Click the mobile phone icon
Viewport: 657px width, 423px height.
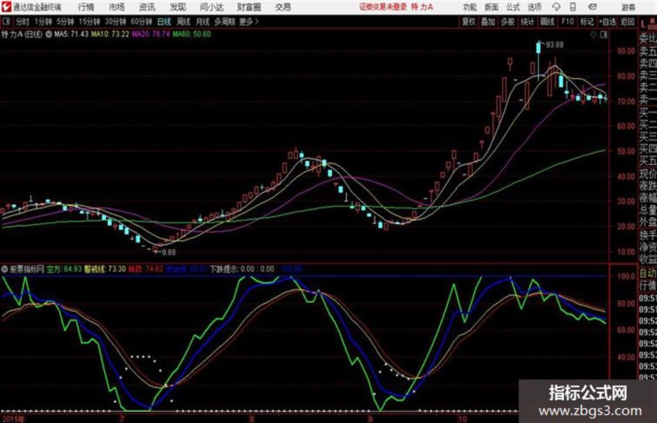(x=573, y=7)
